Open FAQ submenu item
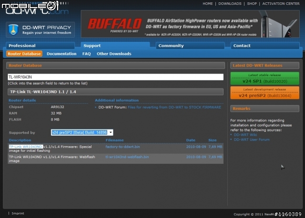The height and width of the screenshot is (218, 305). click(87, 54)
